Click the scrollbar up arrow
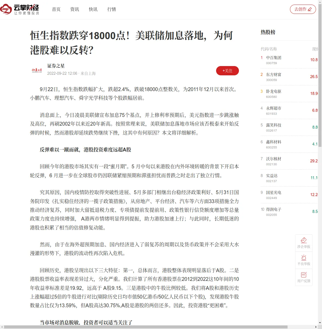 pyautogui.click(x=320, y=2)
